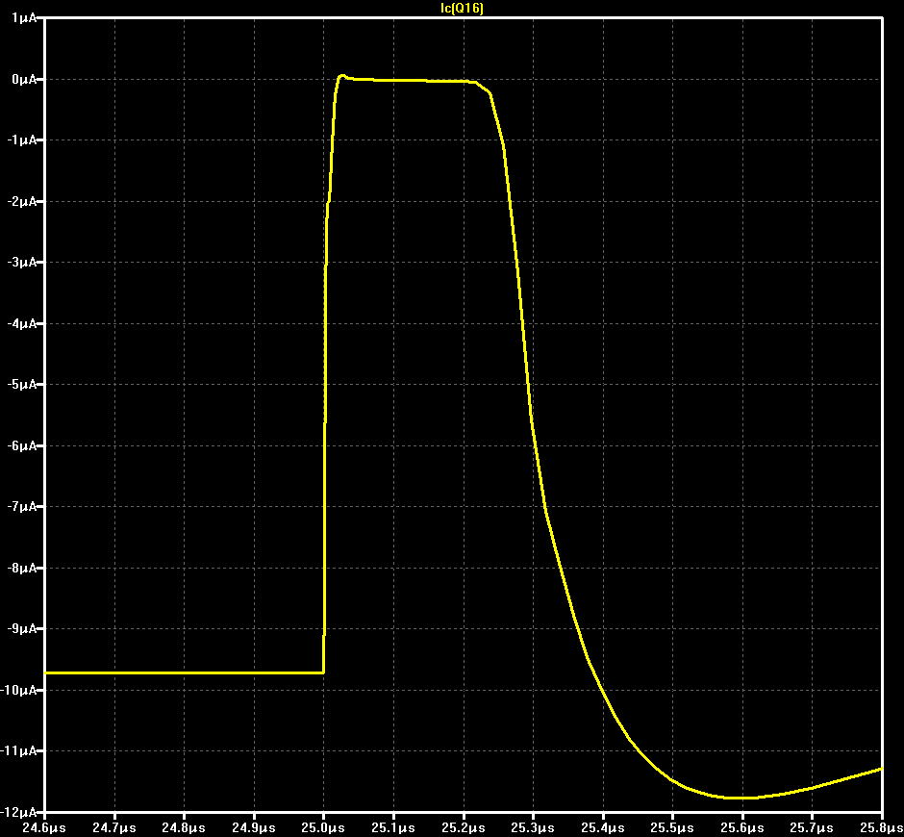Click the -5µA y-axis label
Viewport: 904px width, 837px height.
(x=22, y=384)
